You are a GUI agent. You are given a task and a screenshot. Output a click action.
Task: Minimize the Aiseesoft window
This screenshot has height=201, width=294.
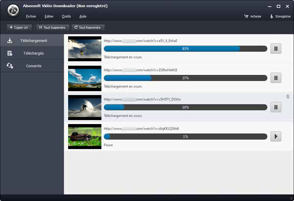pyautogui.click(x=269, y=6)
